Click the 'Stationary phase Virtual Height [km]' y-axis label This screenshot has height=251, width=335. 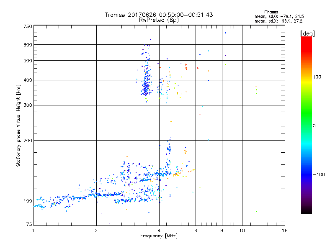coord(18,125)
